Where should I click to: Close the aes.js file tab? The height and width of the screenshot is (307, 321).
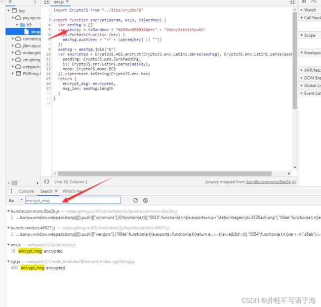pyautogui.click(x=67, y=2)
